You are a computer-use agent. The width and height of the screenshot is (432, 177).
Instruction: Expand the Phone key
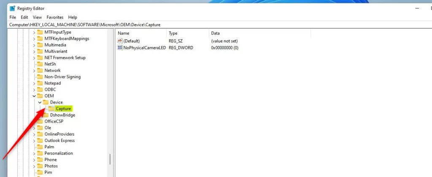[34, 160]
